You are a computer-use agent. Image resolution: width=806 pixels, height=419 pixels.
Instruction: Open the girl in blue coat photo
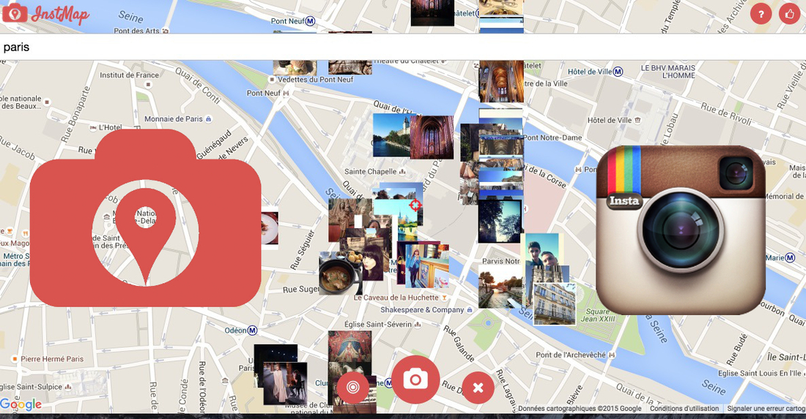point(426,267)
